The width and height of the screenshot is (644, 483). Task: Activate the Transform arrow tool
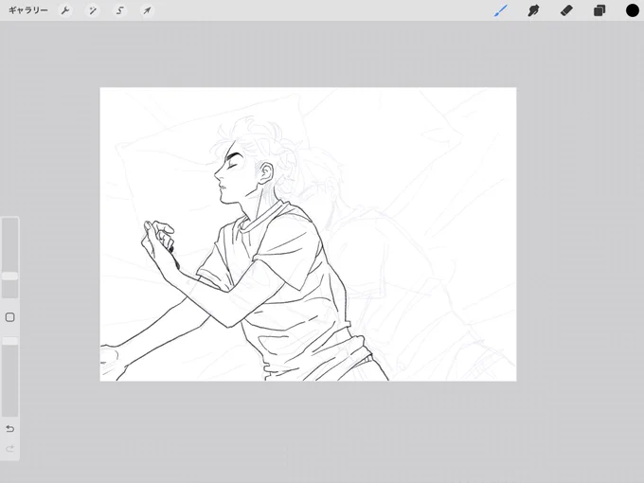pyautogui.click(x=147, y=10)
